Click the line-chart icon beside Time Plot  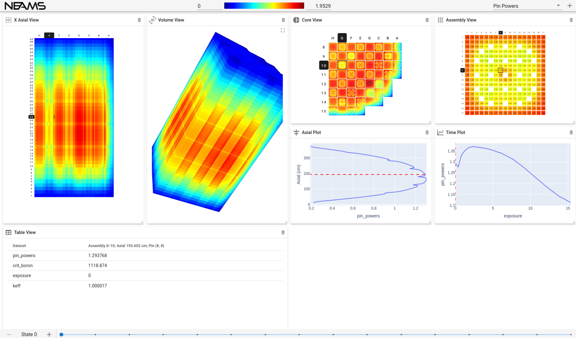[440, 132]
